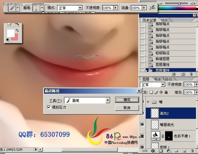Screen dimensions: 198x154
Task: Select Zoom tool in toolbox
Action: [x=17, y=24]
